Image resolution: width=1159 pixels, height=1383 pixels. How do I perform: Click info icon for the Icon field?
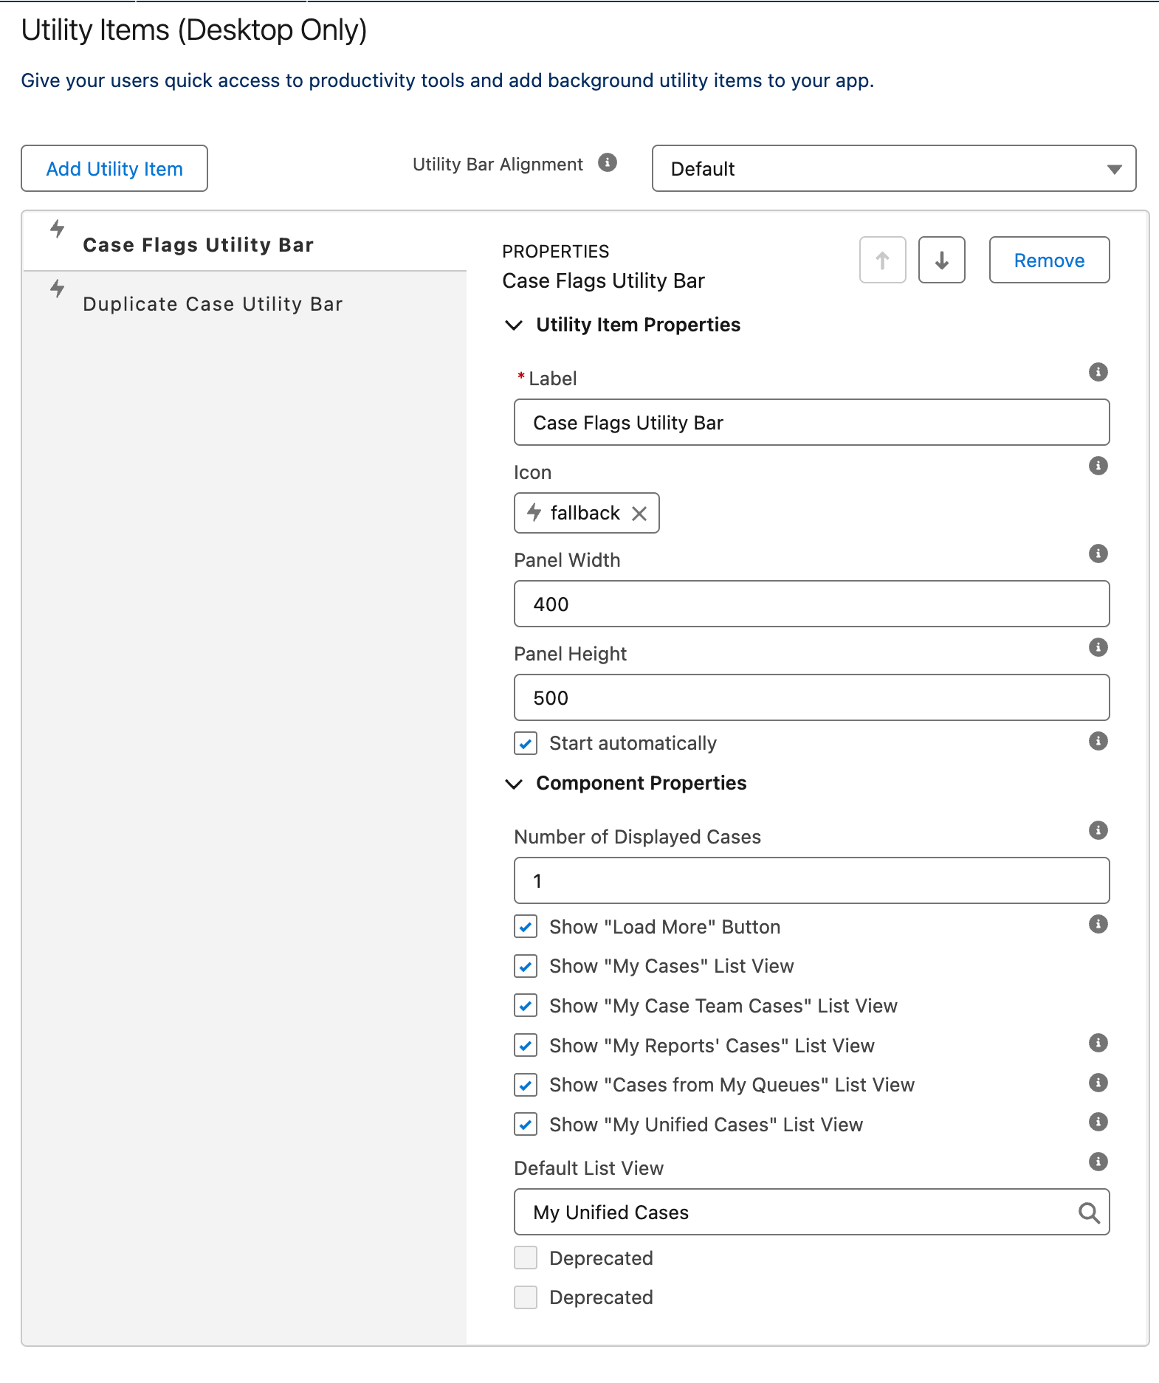pyautogui.click(x=1098, y=466)
